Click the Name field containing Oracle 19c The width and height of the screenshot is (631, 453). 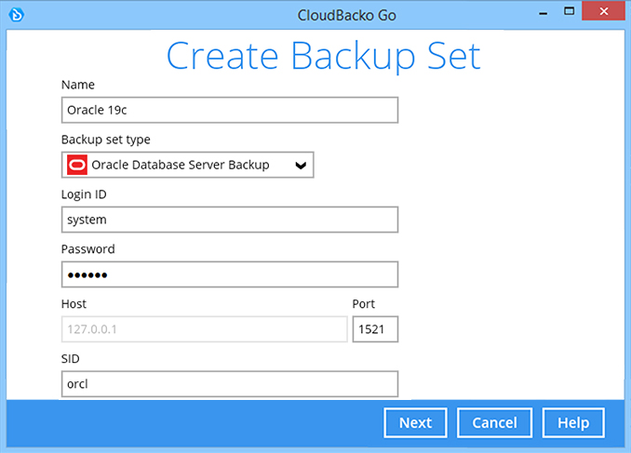[230, 110]
